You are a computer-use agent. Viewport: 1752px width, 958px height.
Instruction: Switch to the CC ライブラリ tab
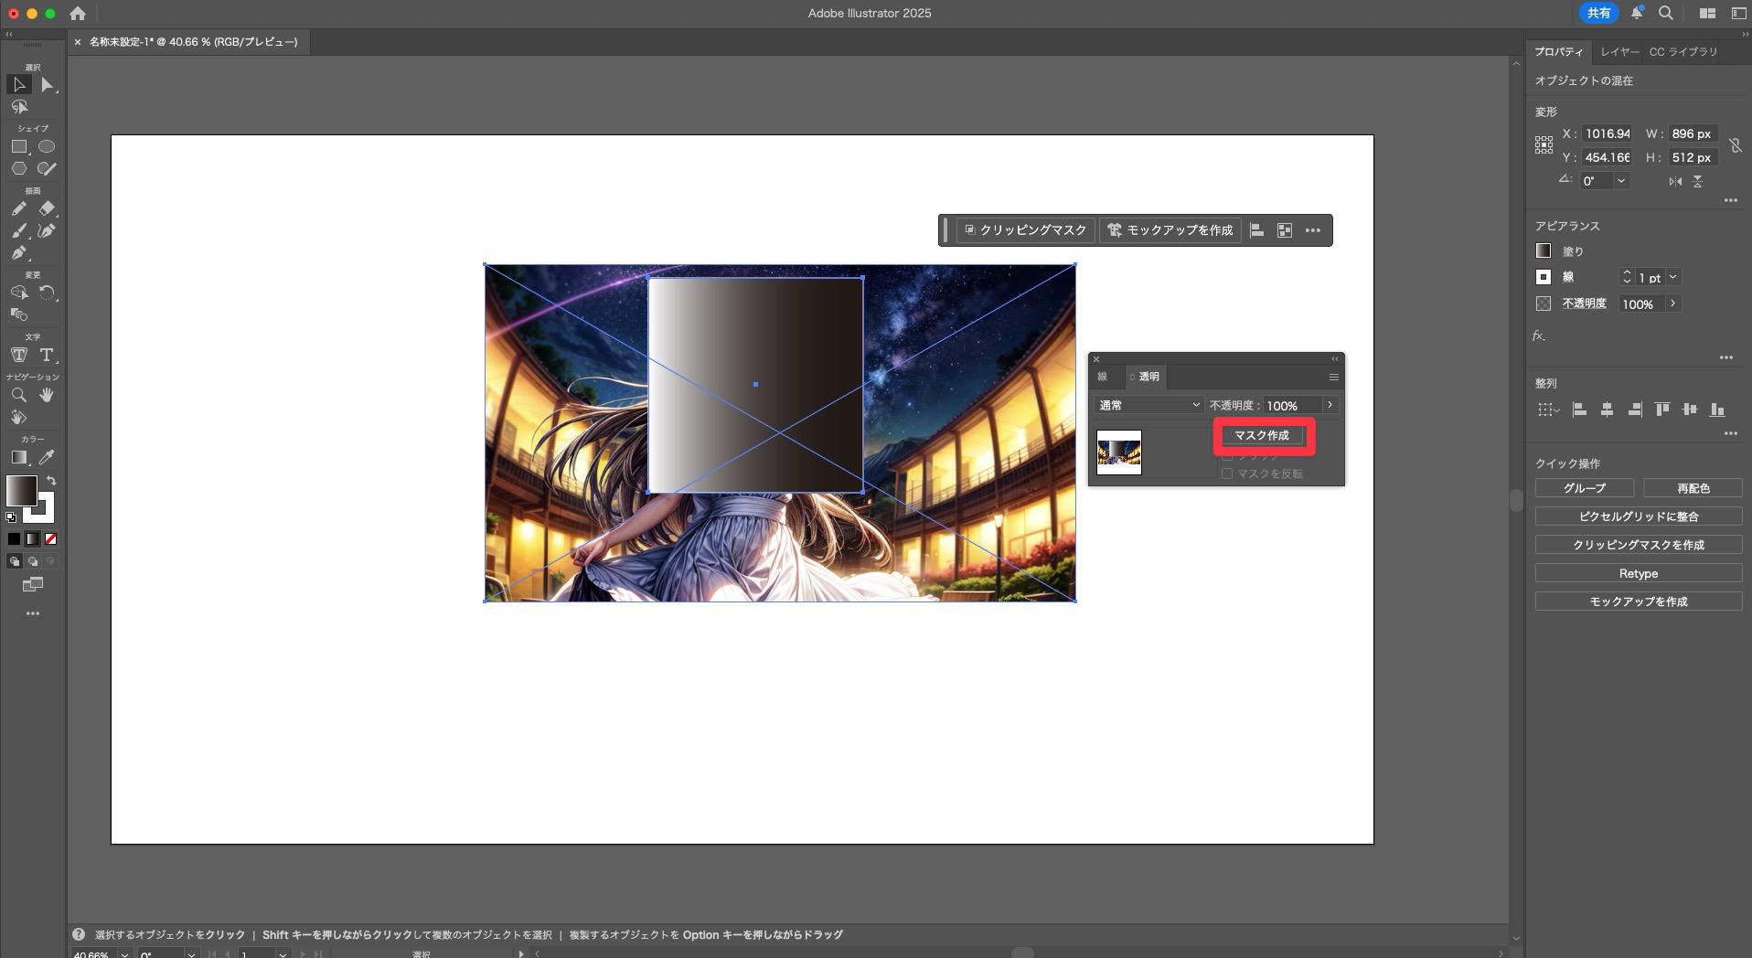(x=1683, y=52)
